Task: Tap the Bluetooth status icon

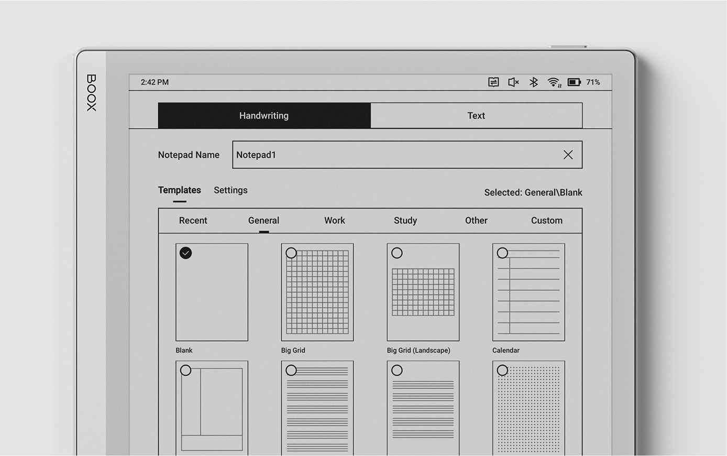Action: (533, 82)
